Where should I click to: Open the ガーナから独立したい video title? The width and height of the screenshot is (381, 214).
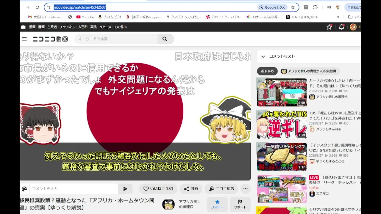coord(335,83)
